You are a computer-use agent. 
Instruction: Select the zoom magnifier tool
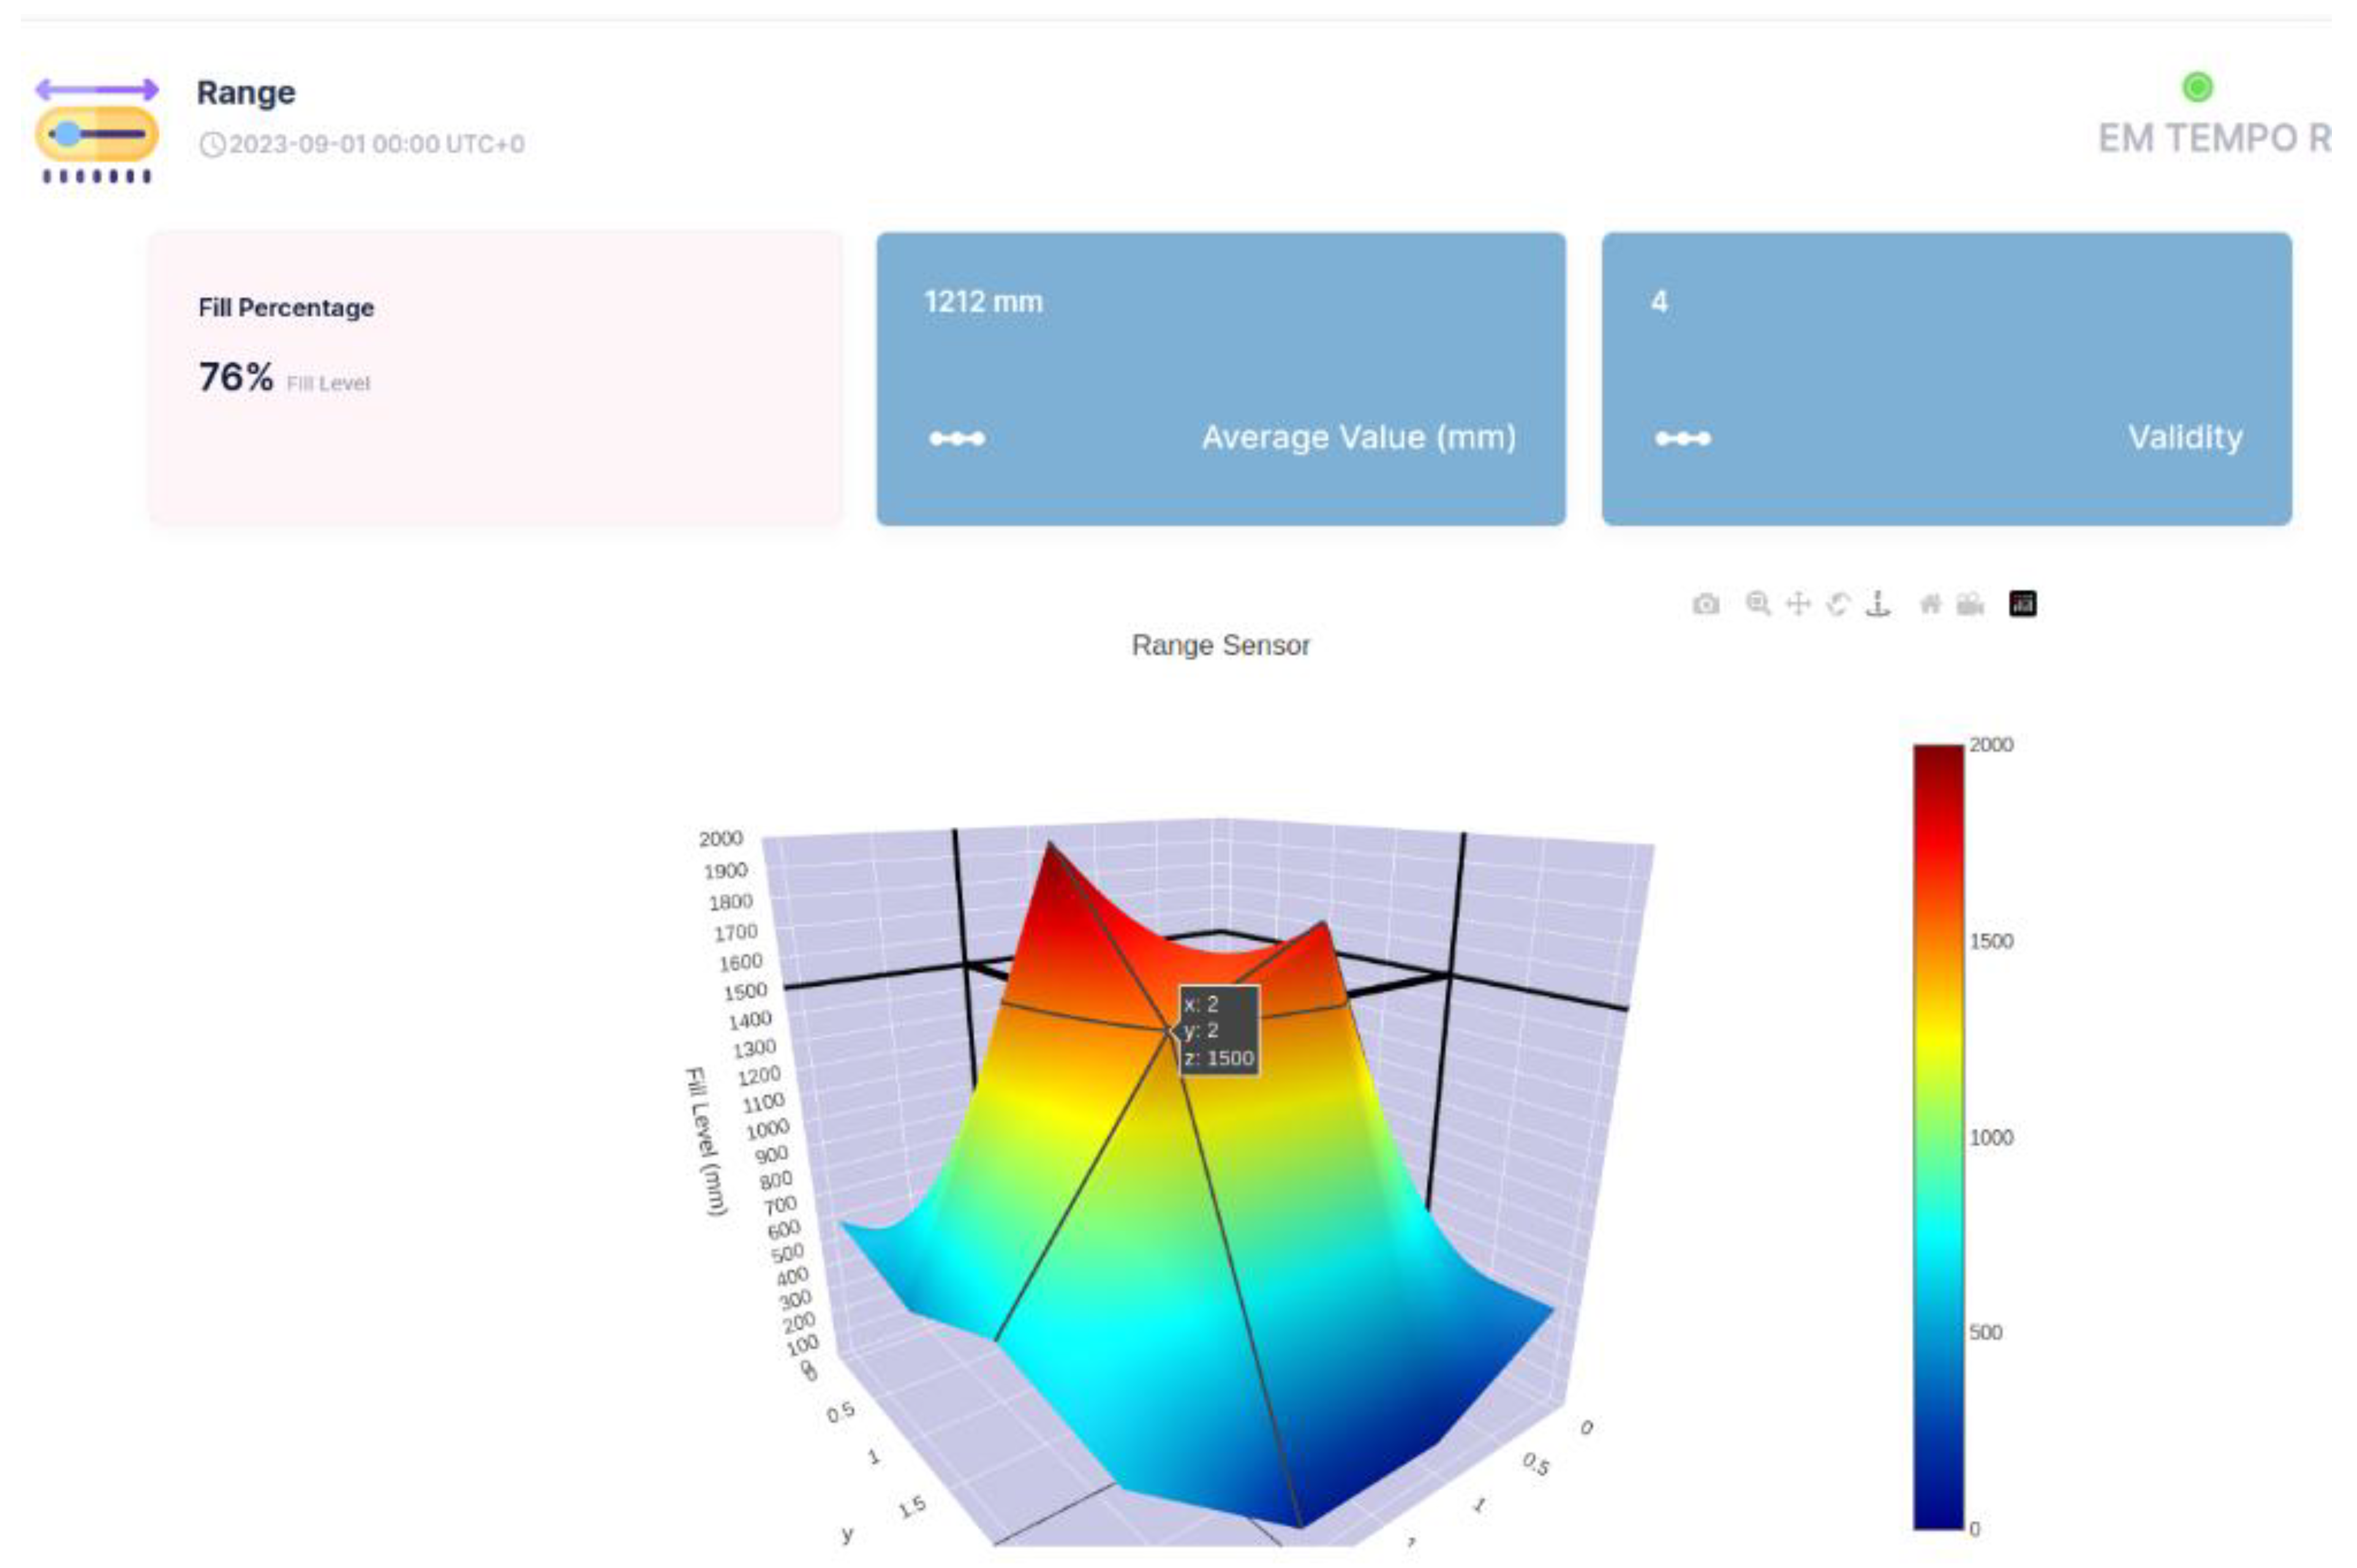pyautogui.click(x=1757, y=604)
